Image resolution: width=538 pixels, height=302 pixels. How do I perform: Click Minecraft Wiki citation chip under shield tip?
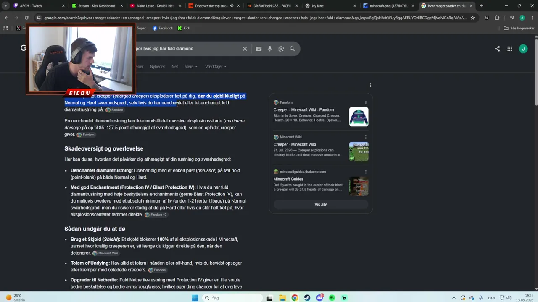pos(105,253)
